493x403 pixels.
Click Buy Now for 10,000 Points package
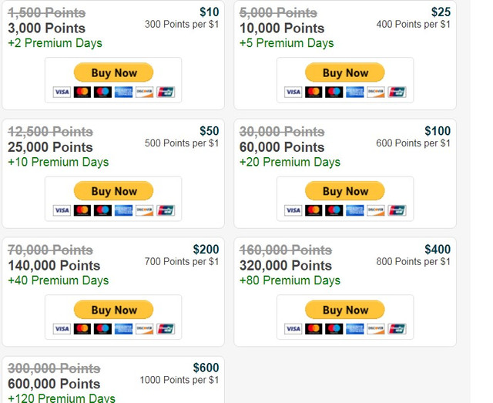(x=345, y=72)
